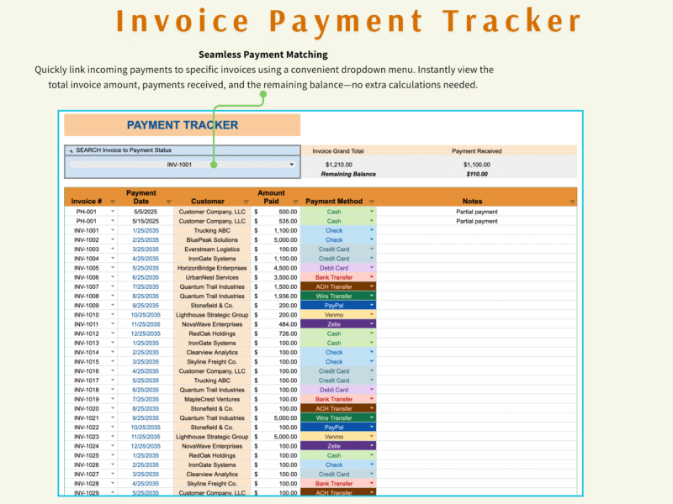Select customer cell UrbanNest Services

pyautogui.click(x=212, y=277)
